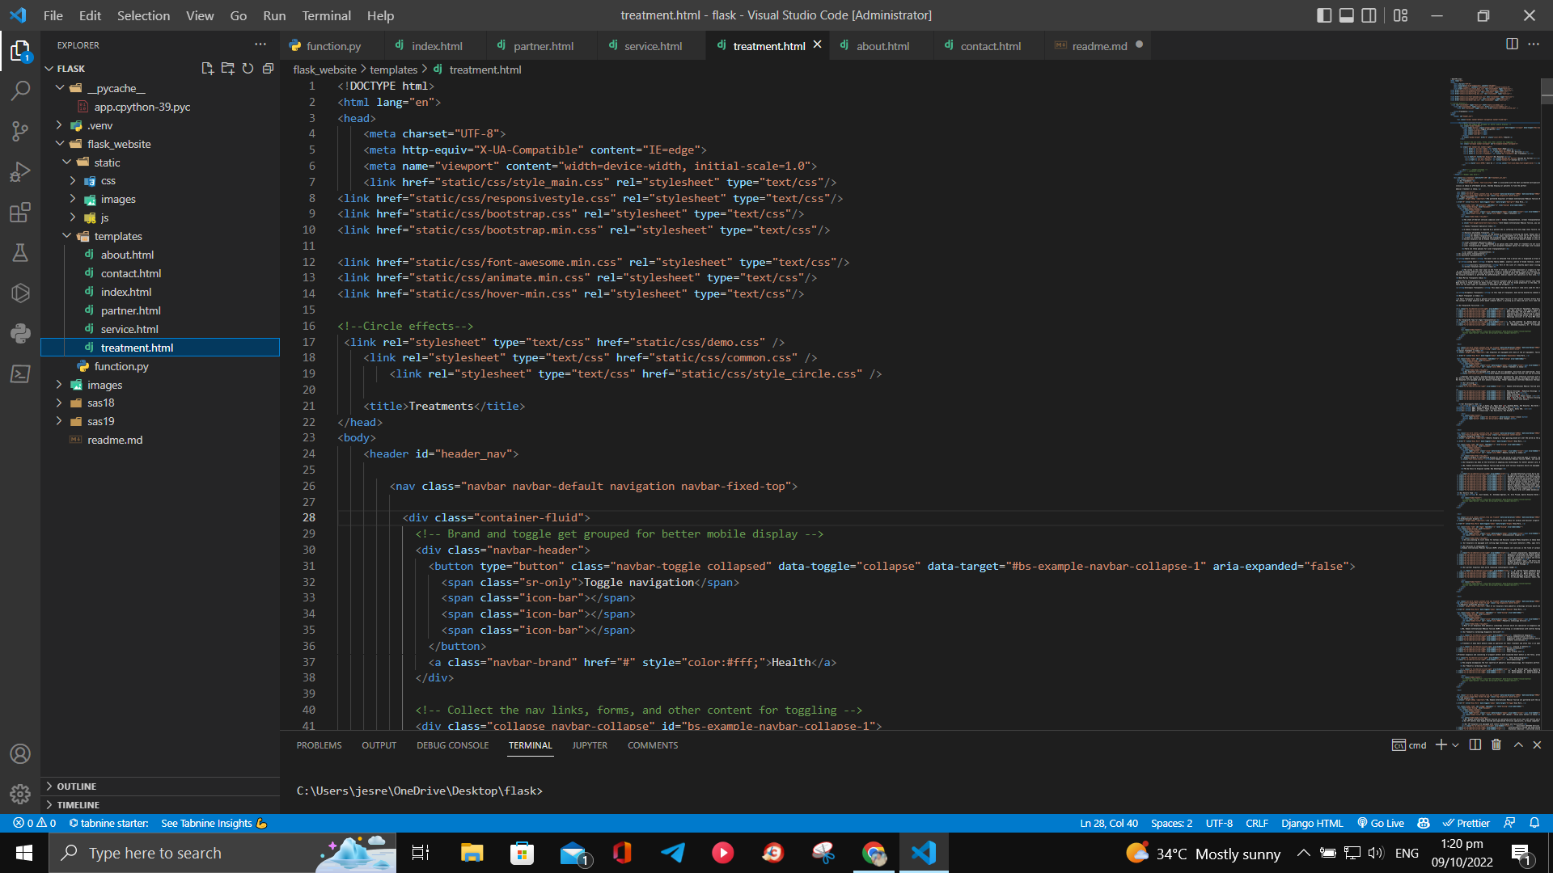Screen dimensions: 1553x873
Task: Toggle the bottom panel visibility
Action: (x=1346, y=15)
